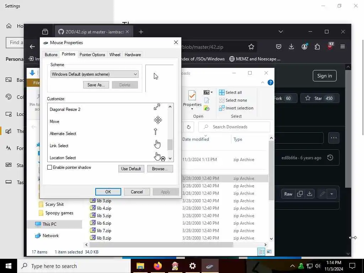364x273 pixels.
Task: Open Firefox account icon
Action: tap(304, 47)
